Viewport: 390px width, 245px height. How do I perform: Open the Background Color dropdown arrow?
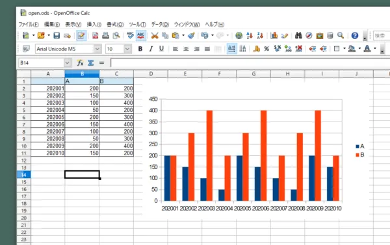click(359, 49)
